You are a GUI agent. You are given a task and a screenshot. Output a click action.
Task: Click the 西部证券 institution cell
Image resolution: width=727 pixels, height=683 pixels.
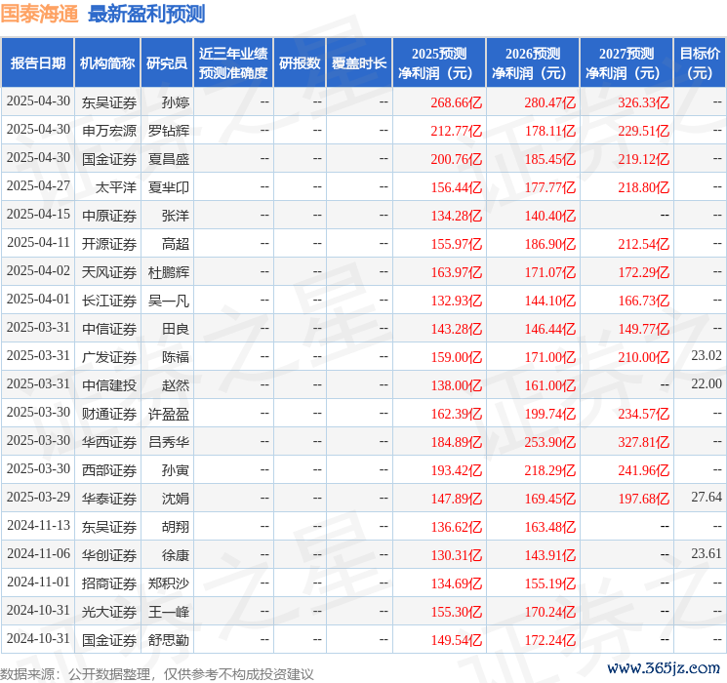tap(109, 470)
